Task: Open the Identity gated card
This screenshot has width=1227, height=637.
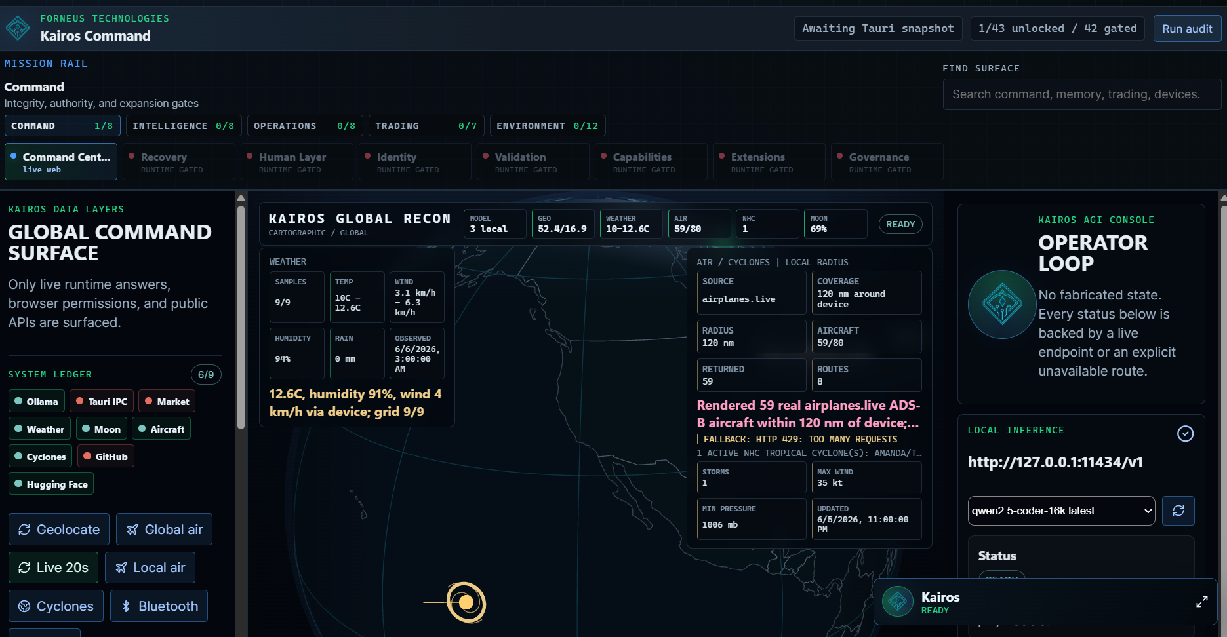Action: pos(415,162)
